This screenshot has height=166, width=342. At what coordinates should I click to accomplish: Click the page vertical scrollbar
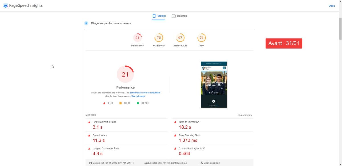tap(340, 29)
